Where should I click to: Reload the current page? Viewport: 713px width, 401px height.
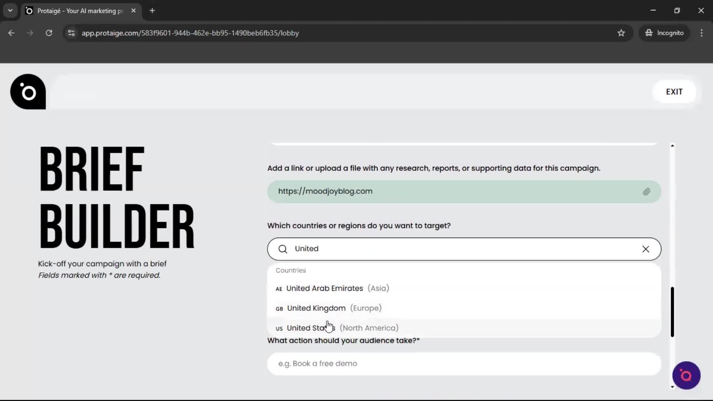coord(49,33)
